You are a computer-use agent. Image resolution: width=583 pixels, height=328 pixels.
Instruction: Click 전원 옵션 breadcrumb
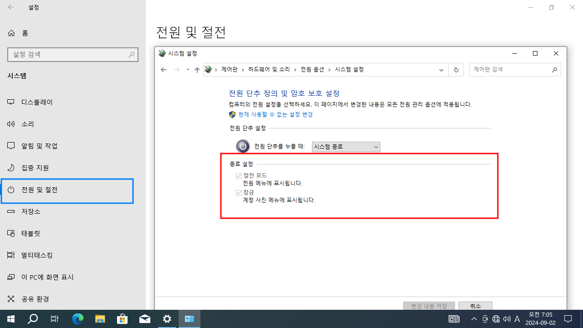(312, 70)
